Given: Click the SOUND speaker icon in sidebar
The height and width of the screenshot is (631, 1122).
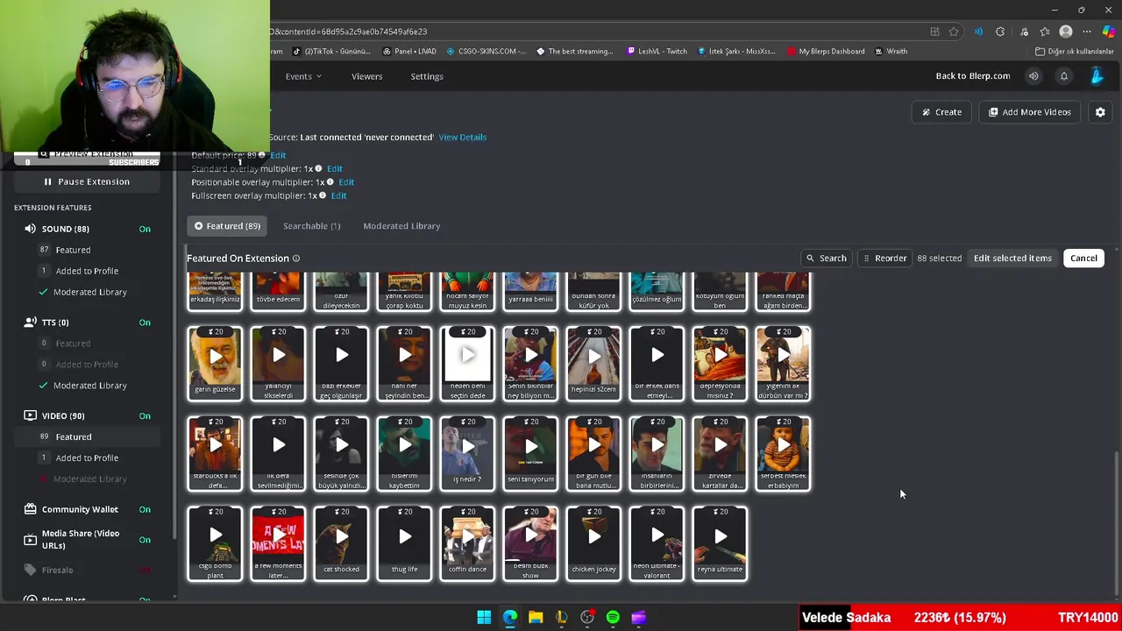Looking at the screenshot, I should [30, 229].
